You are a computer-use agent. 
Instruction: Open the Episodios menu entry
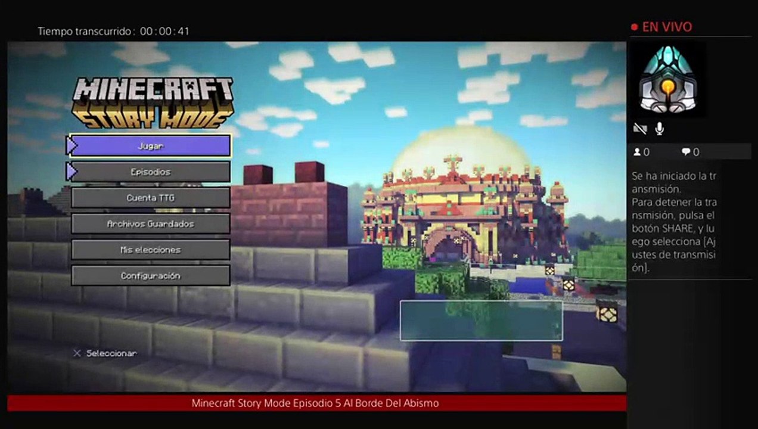[150, 172]
